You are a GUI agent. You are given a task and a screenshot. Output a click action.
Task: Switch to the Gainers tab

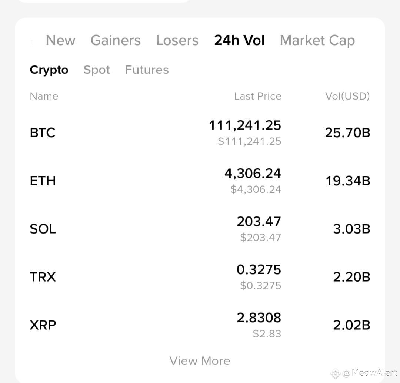pyautogui.click(x=116, y=41)
